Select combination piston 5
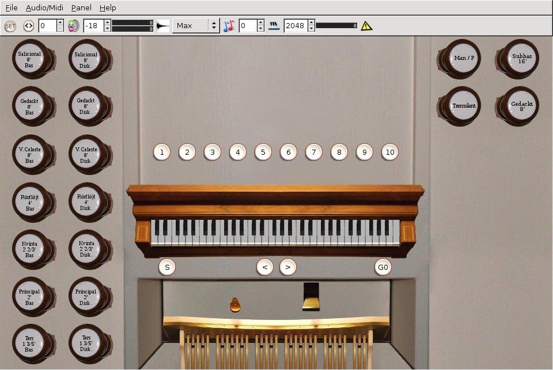Image resolution: width=553 pixels, height=370 pixels. pyautogui.click(x=263, y=152)
